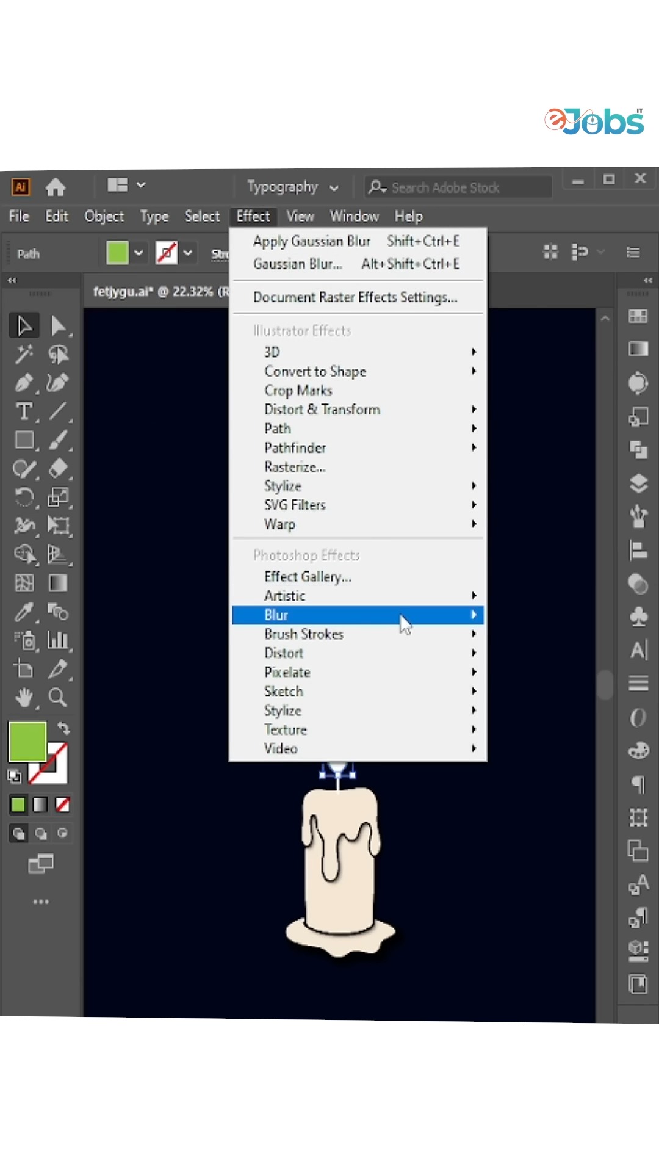Set paint mode to solid Color

(18, 805)
